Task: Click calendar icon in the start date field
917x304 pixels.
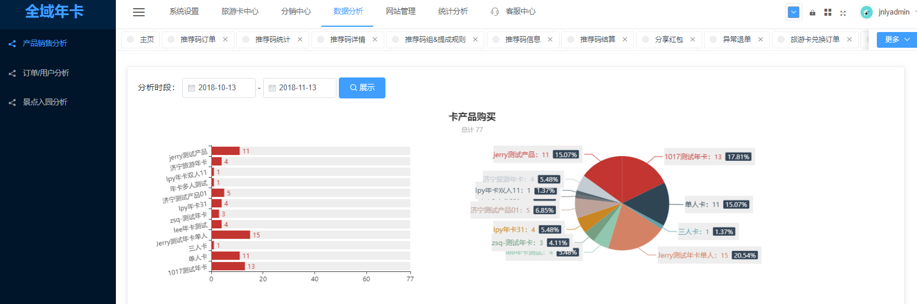Action: coord(191,88)
